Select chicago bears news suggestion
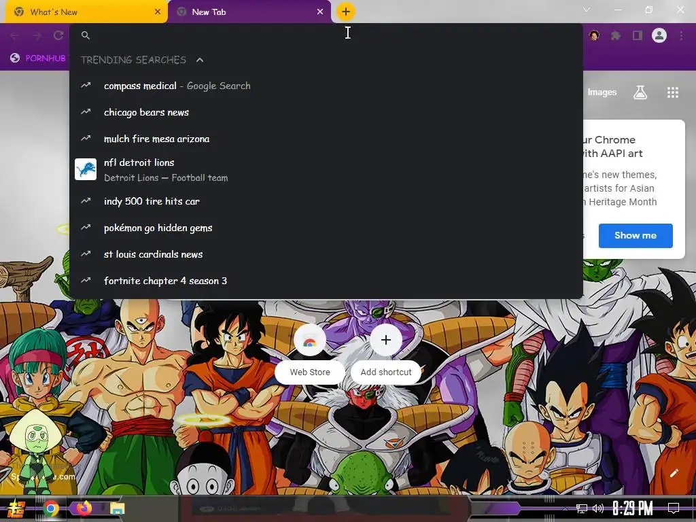 326,112
